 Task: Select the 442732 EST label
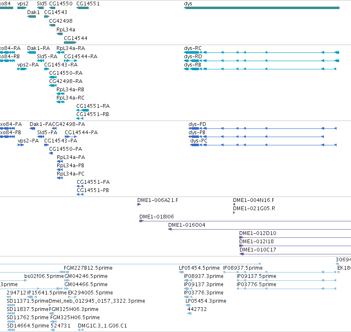point(197,310)
